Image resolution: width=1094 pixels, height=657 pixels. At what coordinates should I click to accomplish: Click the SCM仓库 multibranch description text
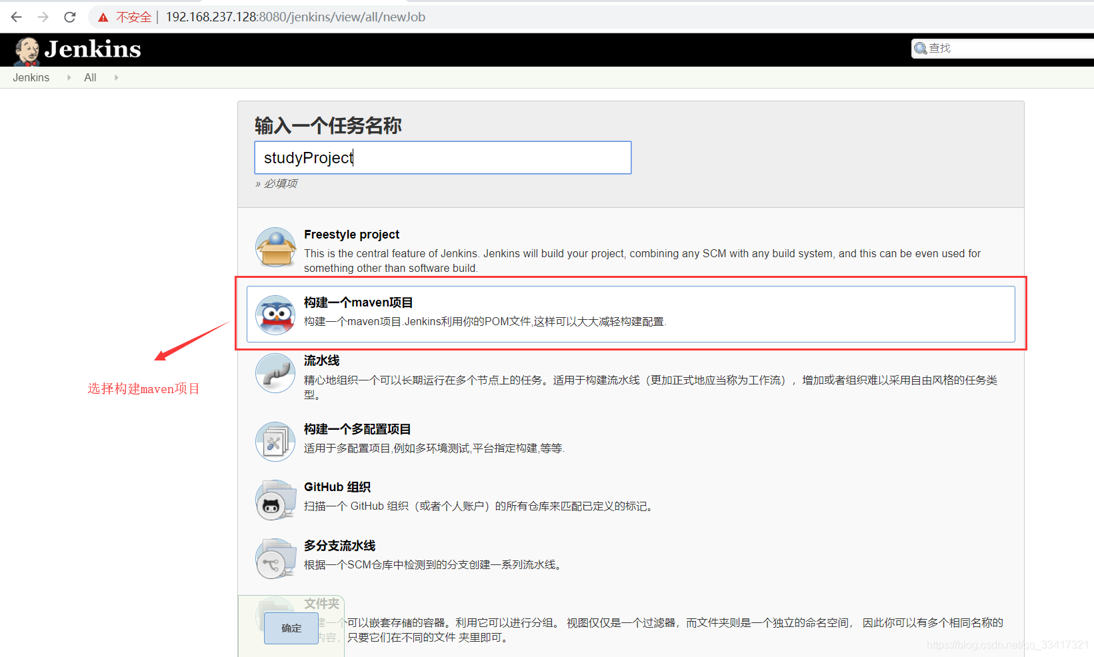pyautogui.click(x=435, y=565)
